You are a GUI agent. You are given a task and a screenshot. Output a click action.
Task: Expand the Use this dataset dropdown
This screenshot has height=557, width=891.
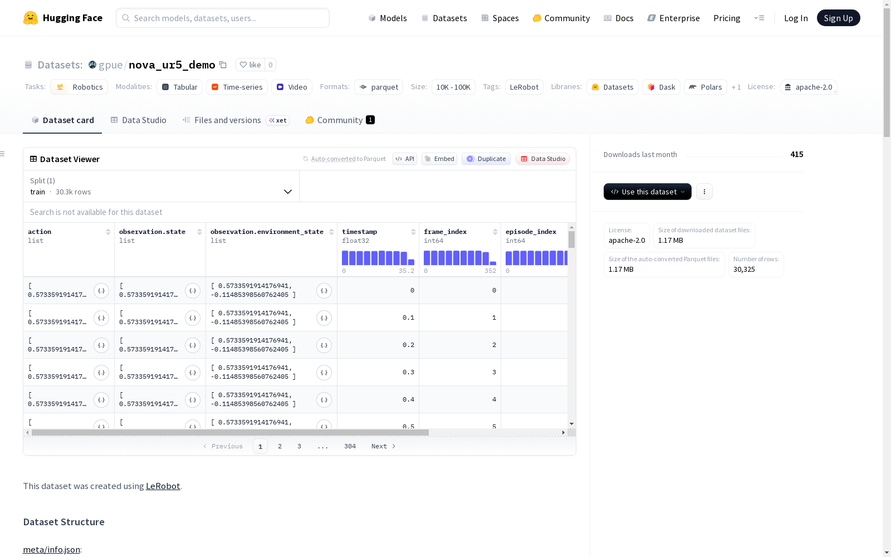[x=648, y=192]
